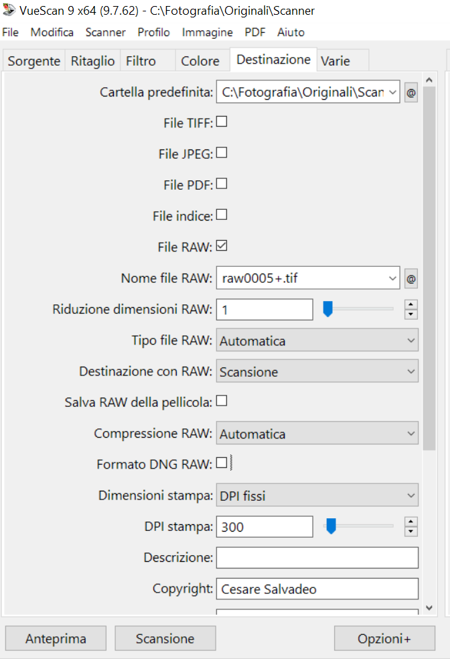This screenshot has height=659, width=450.
Task: Open the Tipo file RAW dropdown
Action: [317, 341]
